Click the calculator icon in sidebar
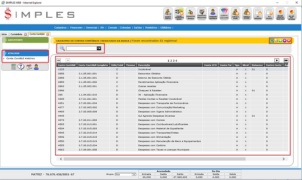302x180 pixels. click(x=14, y=67)
